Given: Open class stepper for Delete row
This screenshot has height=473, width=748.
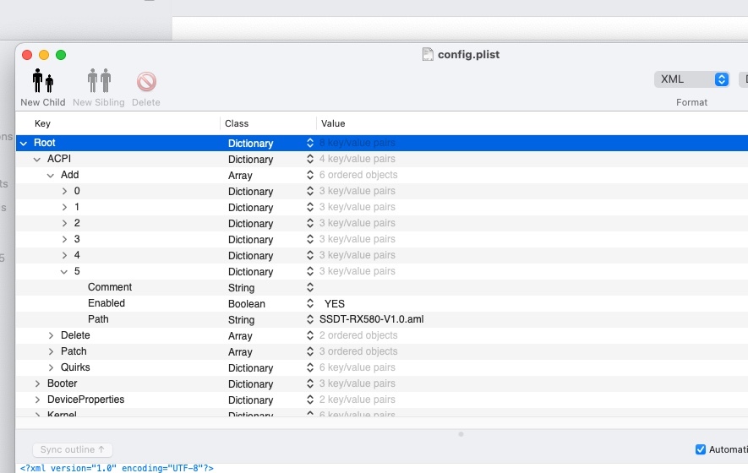Looking at the screenshot, I should pyautogui.click(x=310, y=335).
